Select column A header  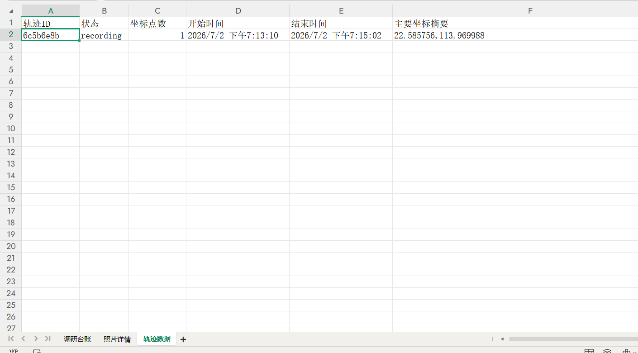(51, 11)
